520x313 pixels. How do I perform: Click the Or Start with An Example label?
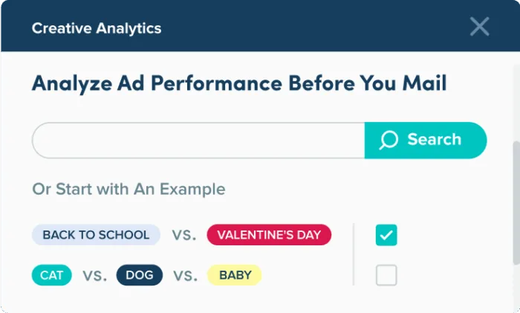point(129,189)
